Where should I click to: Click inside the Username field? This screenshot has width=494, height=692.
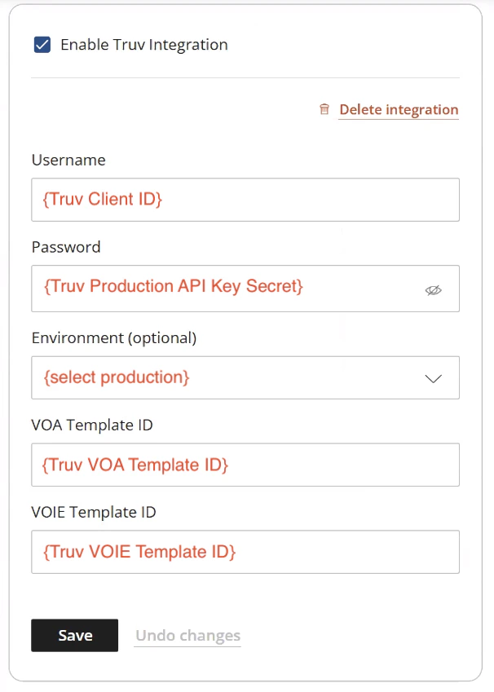245,199
